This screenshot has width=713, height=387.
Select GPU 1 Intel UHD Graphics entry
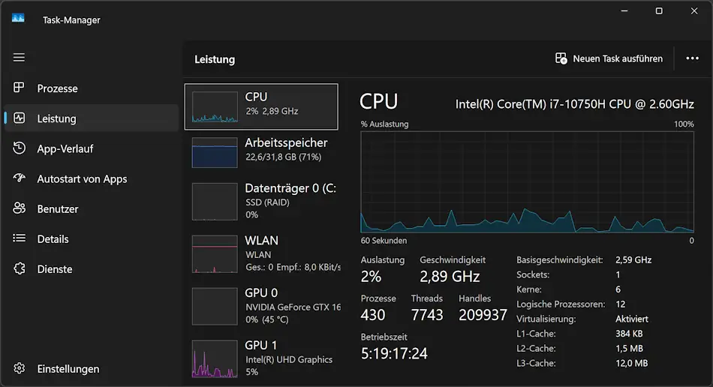[x=261, y=358]
